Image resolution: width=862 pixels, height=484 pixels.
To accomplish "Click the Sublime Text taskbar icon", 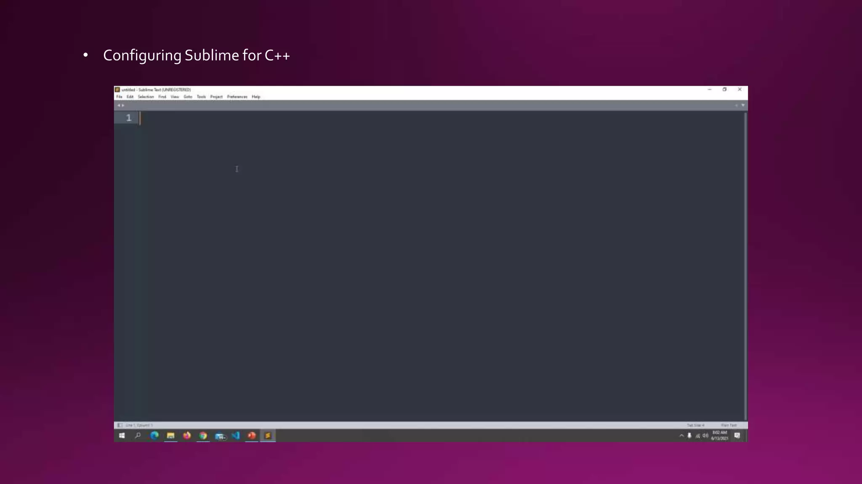I will tap(268, 436).
